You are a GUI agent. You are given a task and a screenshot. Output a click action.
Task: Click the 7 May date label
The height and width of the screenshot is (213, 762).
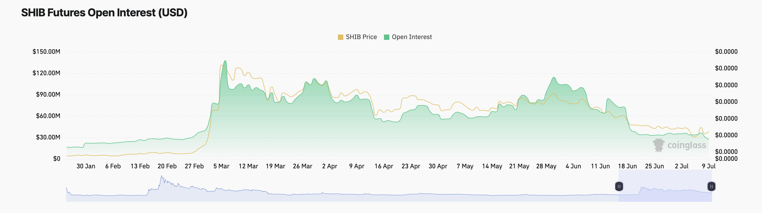465,166
